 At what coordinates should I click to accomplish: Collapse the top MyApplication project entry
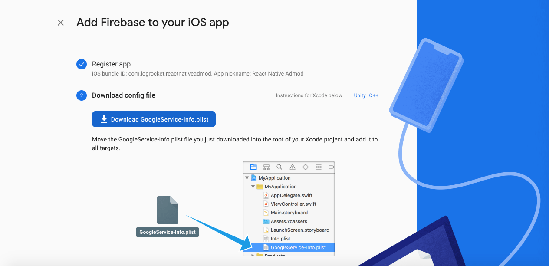[x=247, y=177]
